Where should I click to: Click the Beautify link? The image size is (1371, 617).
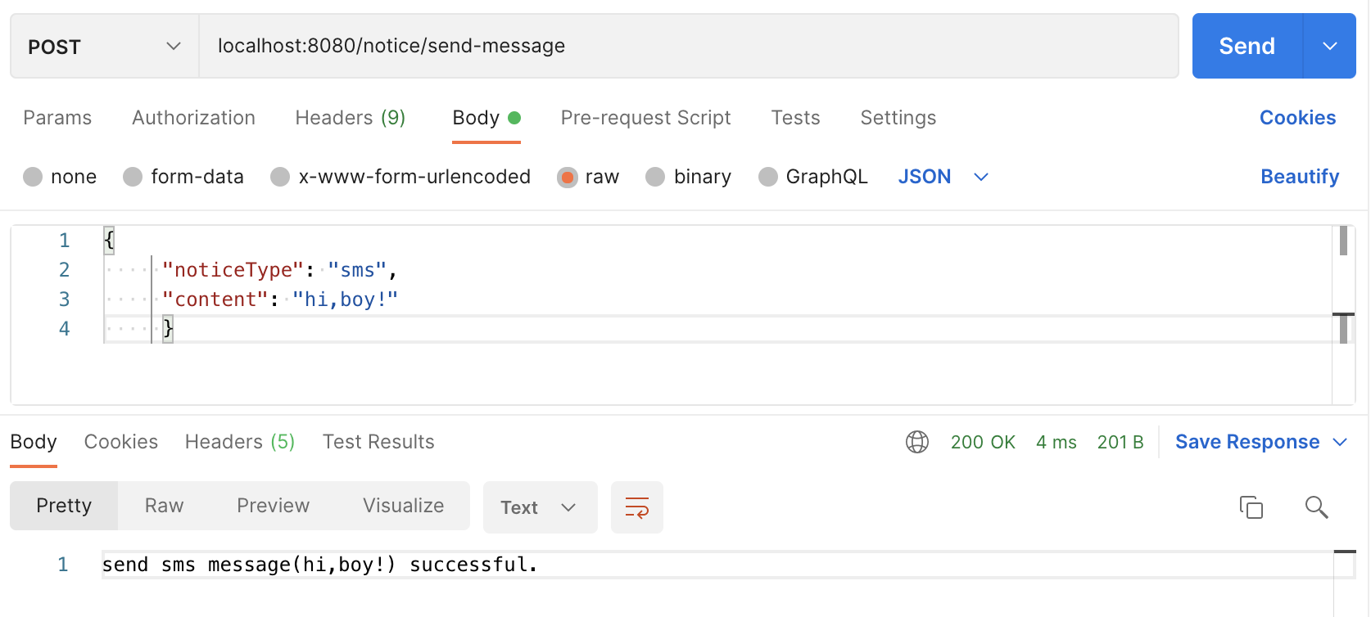[1299, 177]
